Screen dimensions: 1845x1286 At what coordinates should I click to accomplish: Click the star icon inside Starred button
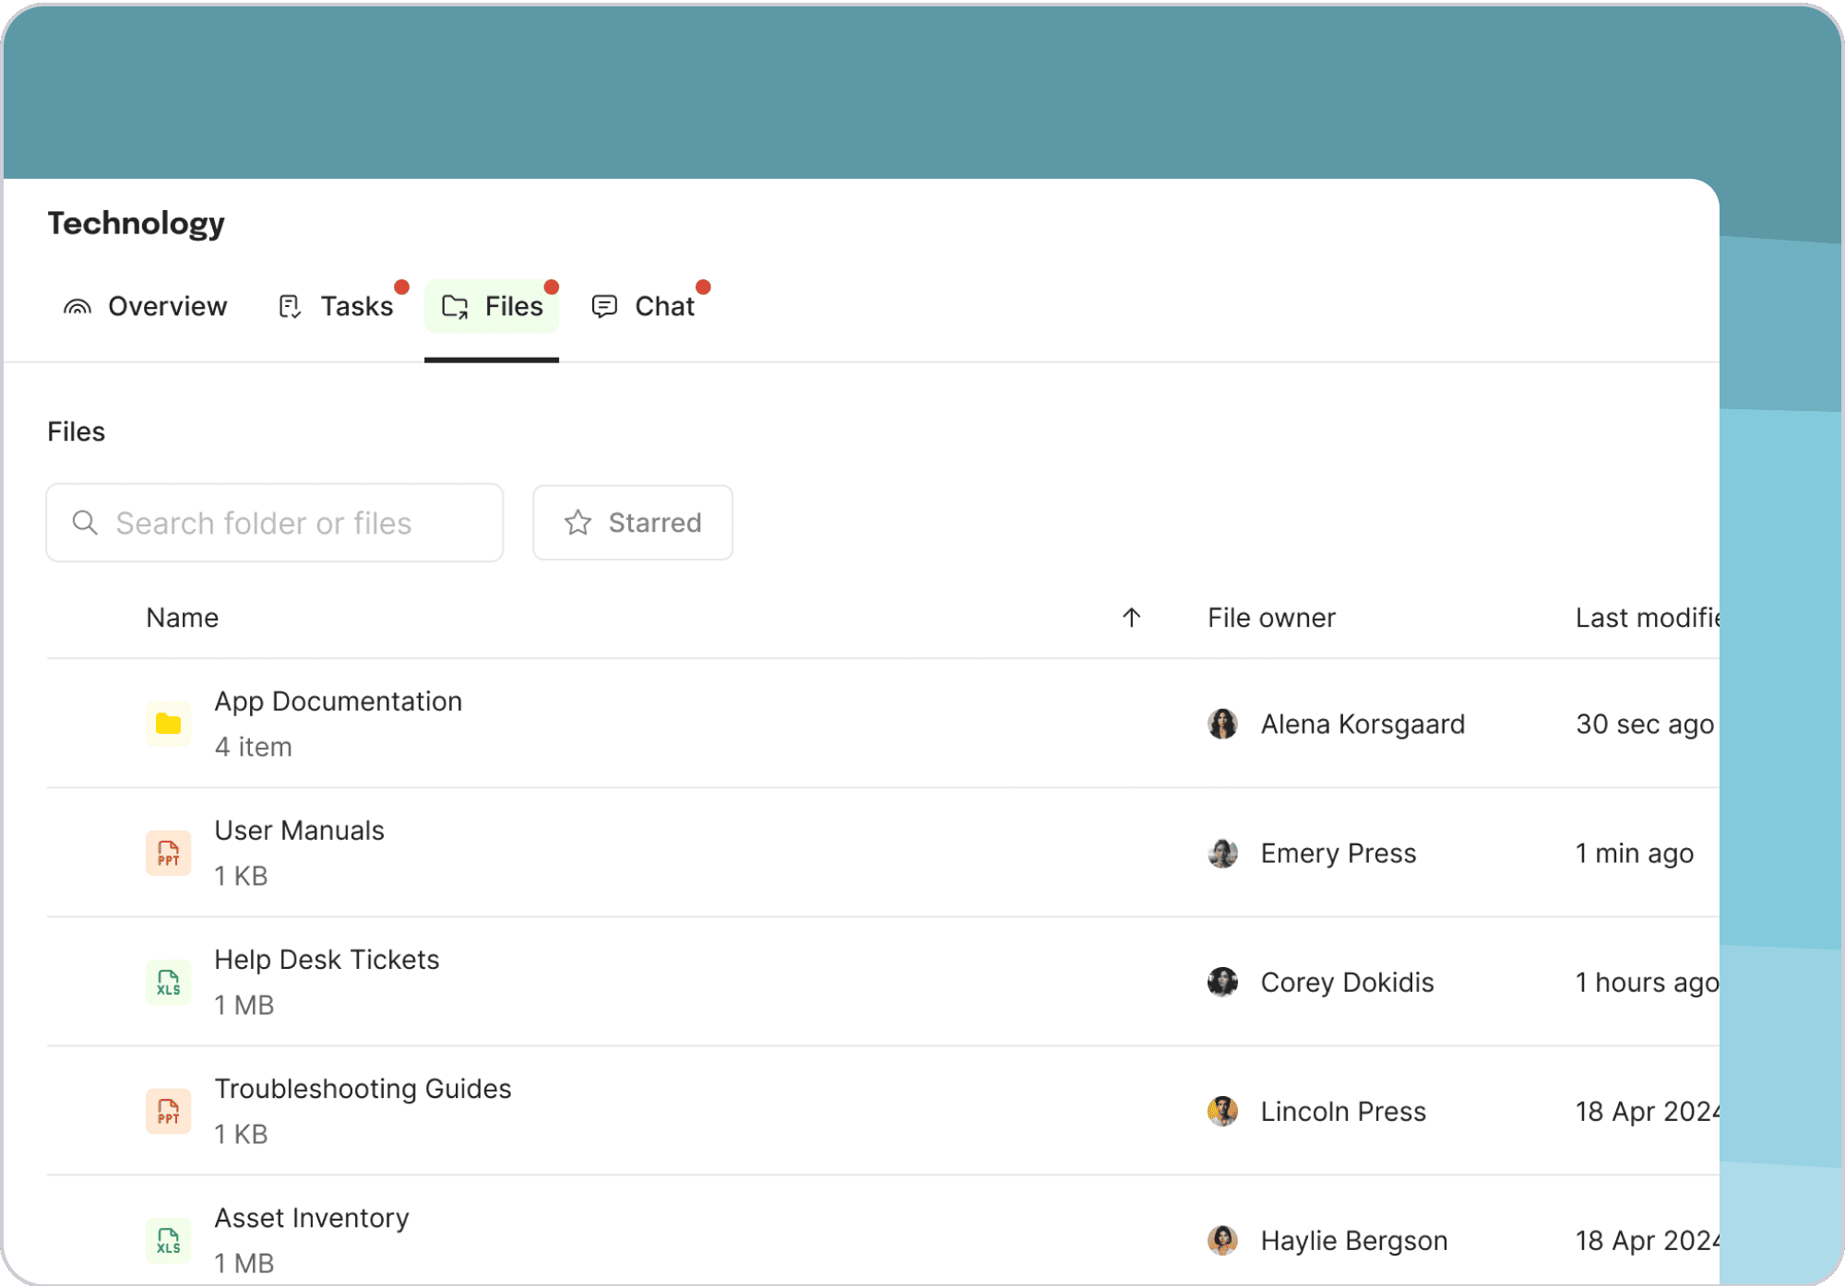(577, 523)
